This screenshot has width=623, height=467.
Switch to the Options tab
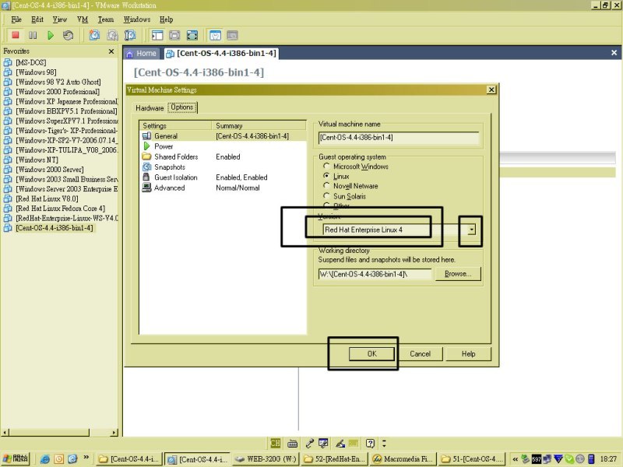[x=182, y=107]
